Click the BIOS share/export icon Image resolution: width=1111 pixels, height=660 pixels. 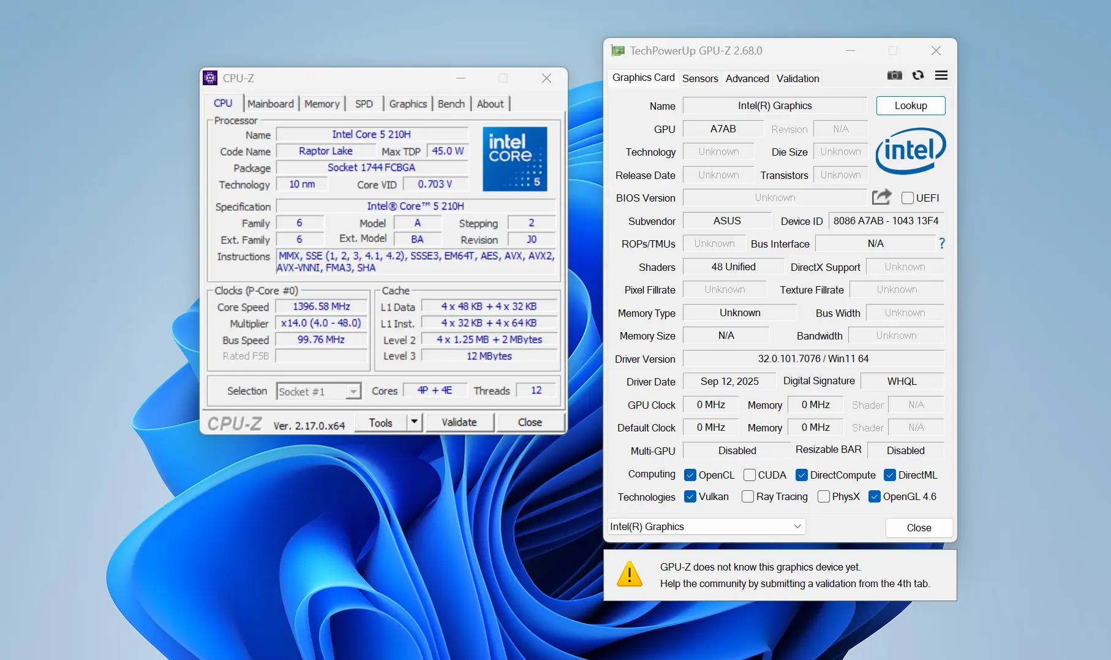tap(881, 197)
